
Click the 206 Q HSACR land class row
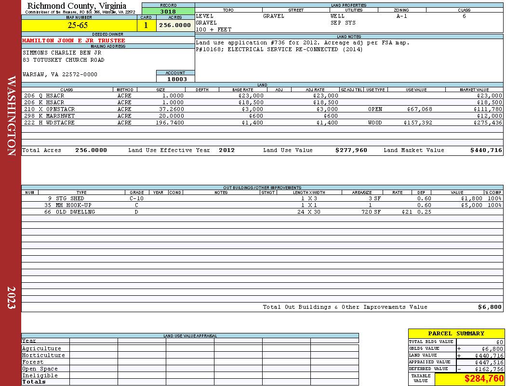[x=262, y=96]
